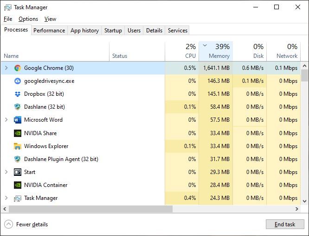Sort by the Disk column header

pyautogui.click(x=250, y=51)
